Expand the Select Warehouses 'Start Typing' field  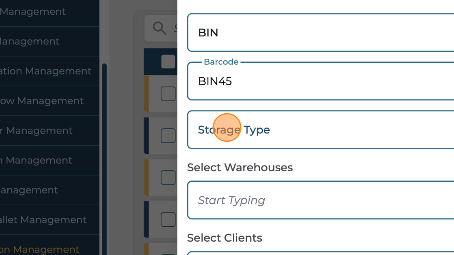coord(320,200)
